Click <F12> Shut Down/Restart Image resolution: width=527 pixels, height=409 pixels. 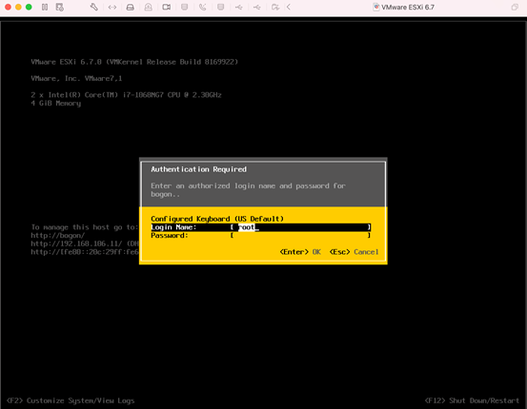point(472,400)
